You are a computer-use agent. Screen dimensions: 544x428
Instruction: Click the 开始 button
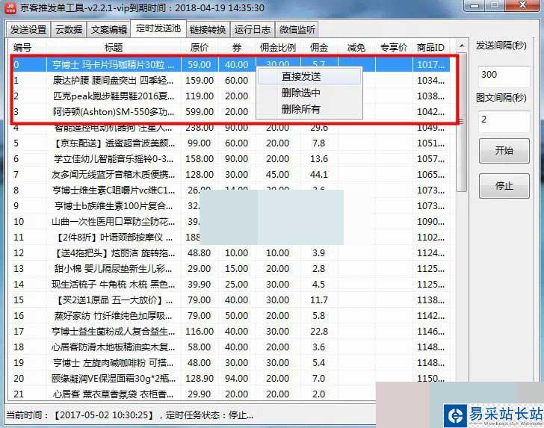(504, 151)
